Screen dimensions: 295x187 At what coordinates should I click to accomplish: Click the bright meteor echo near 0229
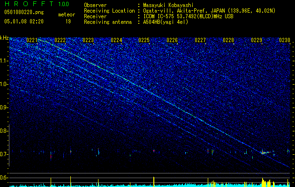click(x=265, y=152)
